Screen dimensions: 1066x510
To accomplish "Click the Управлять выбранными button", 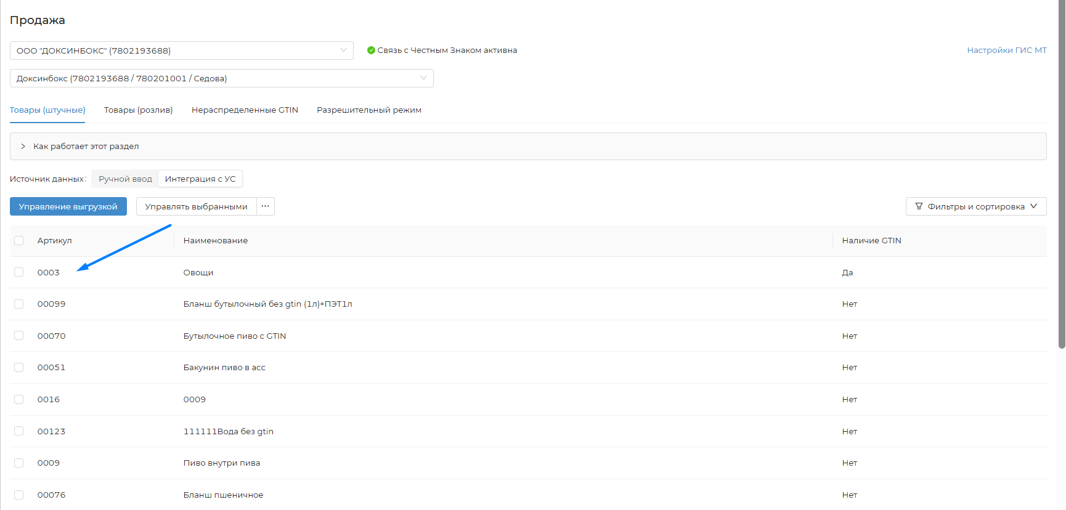I will 196,206.
